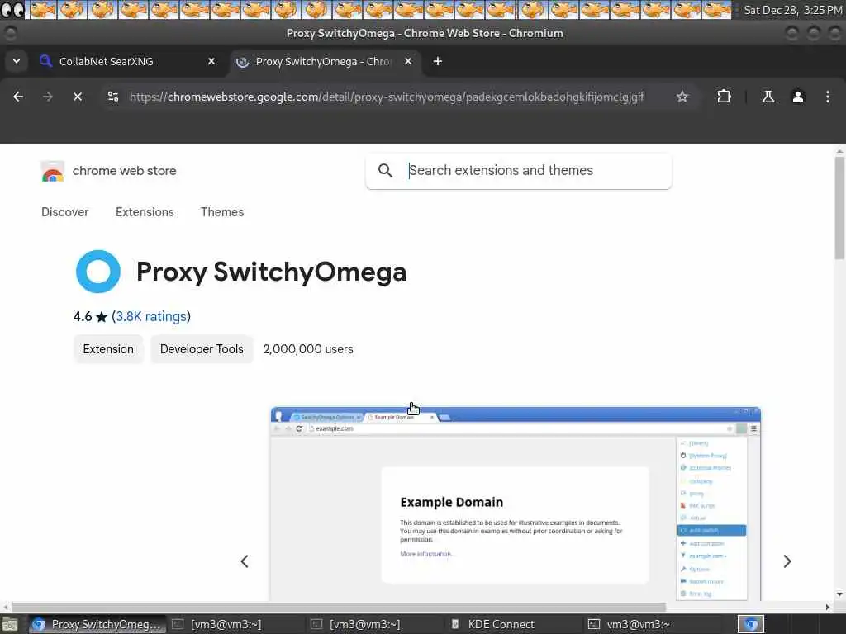Open the Example Domain screenshot preview

(x=516, y=504)
